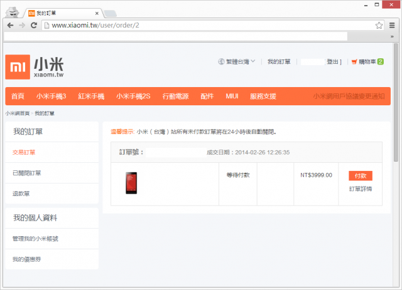The height and width of the screenshot is (290, 402).
Task: Click 小米網用戶協議變更通知 notice link
Action: click(349, 96)
